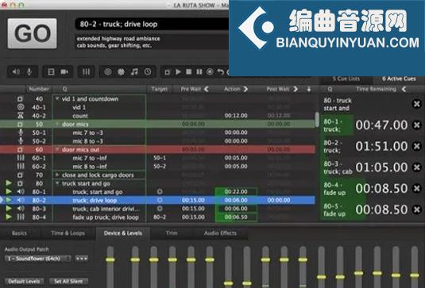Image resolution: width=425 pixels, height=288 pixels.
Task: Click the mic icon on cue 50-1
Action: (21, 132)
